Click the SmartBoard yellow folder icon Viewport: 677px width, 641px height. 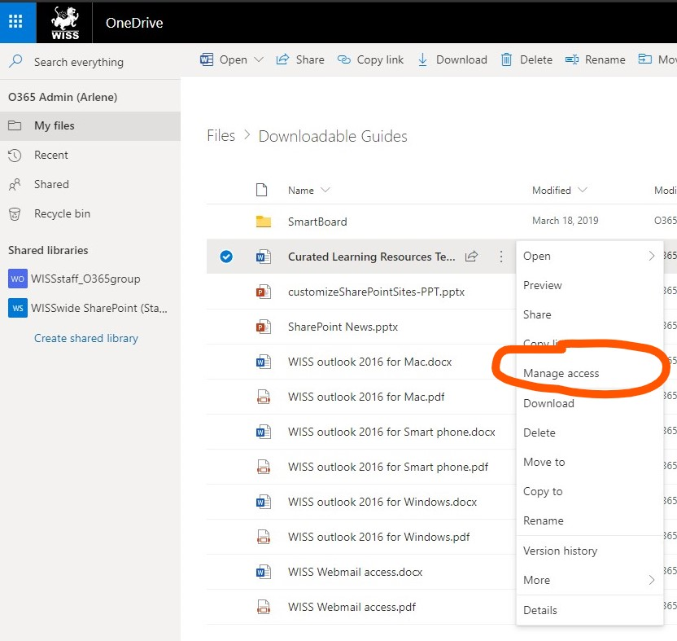pyautogui.click(x=264, y=222)
